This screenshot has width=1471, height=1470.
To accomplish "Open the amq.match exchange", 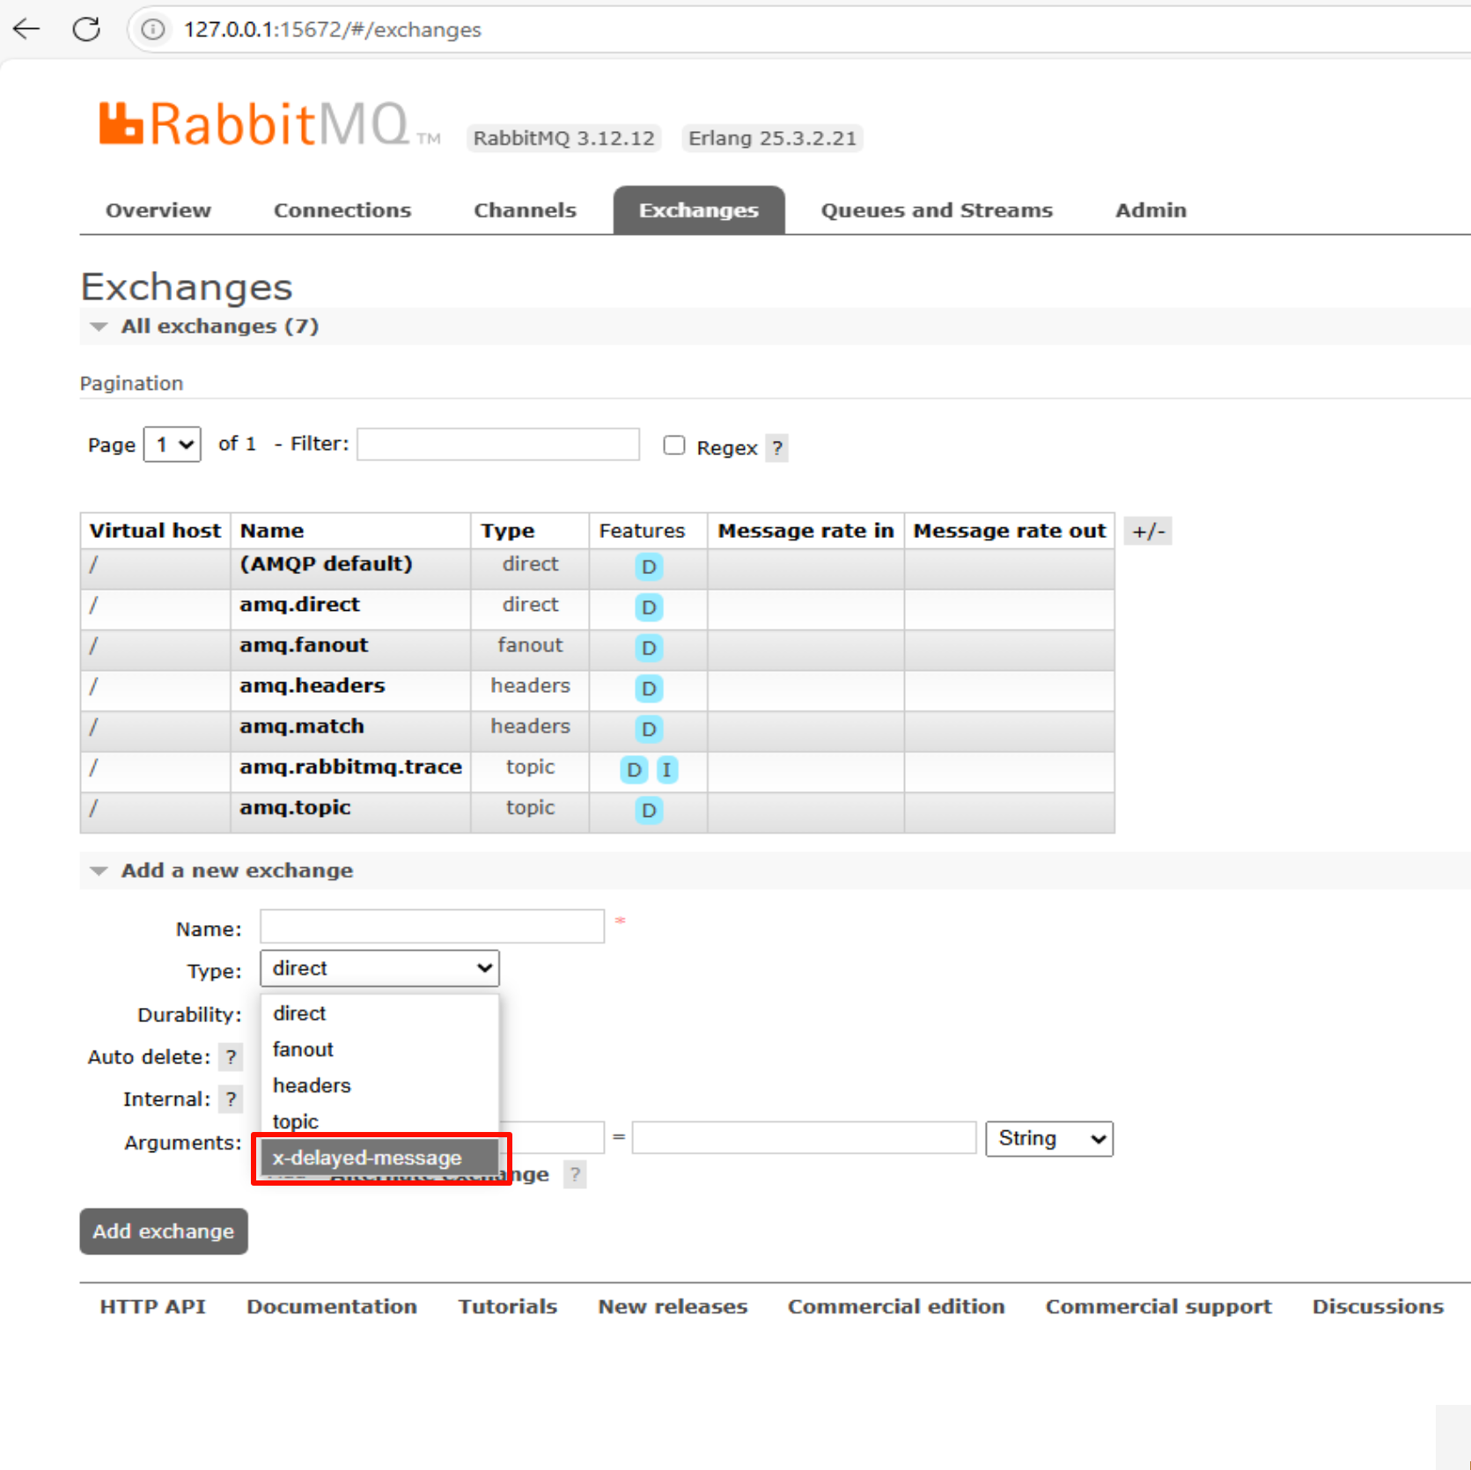I will click(x=302, y=726).
